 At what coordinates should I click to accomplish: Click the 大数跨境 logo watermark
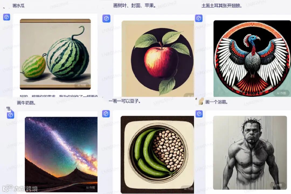click(20, 188)
